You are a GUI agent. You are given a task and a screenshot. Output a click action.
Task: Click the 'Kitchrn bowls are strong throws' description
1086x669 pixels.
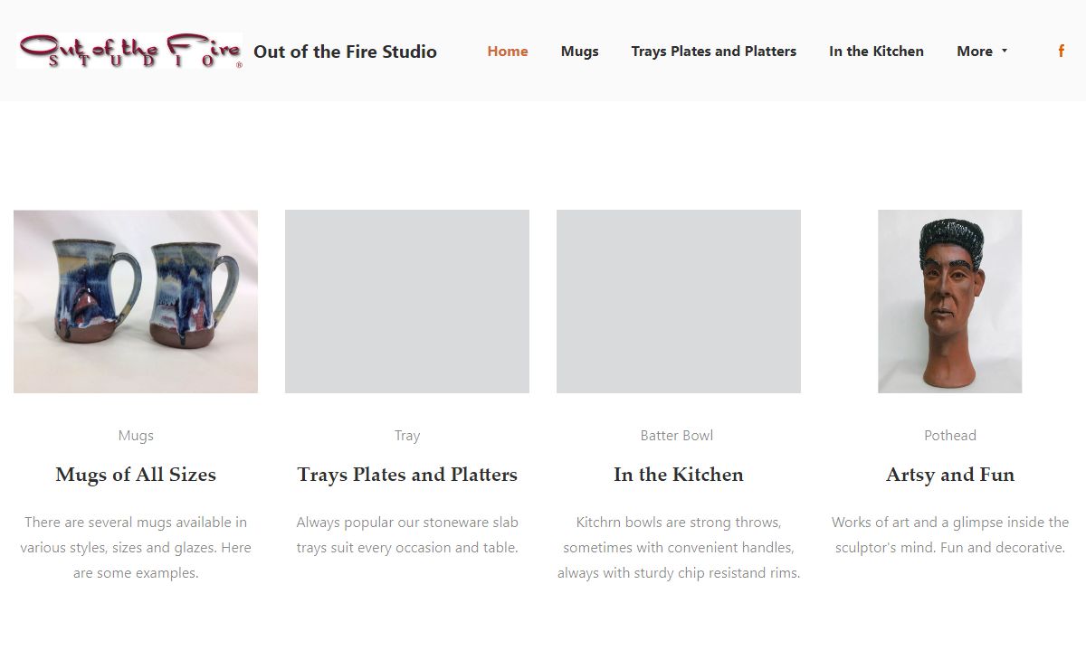pyautogui.click(x=679, y=548)
